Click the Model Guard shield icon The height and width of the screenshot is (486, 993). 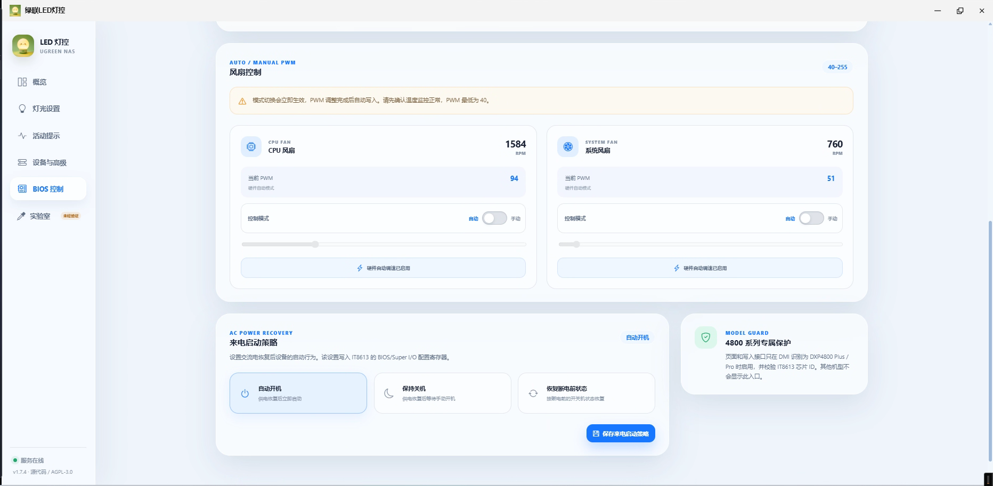[x=705, y=337]
